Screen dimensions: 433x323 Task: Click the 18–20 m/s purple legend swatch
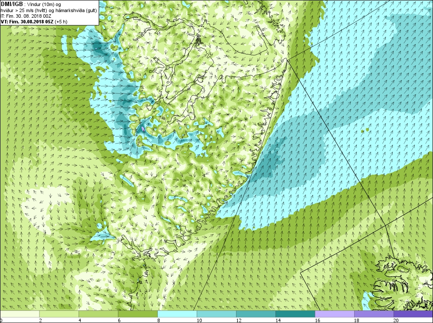click(x=374, y=314)
